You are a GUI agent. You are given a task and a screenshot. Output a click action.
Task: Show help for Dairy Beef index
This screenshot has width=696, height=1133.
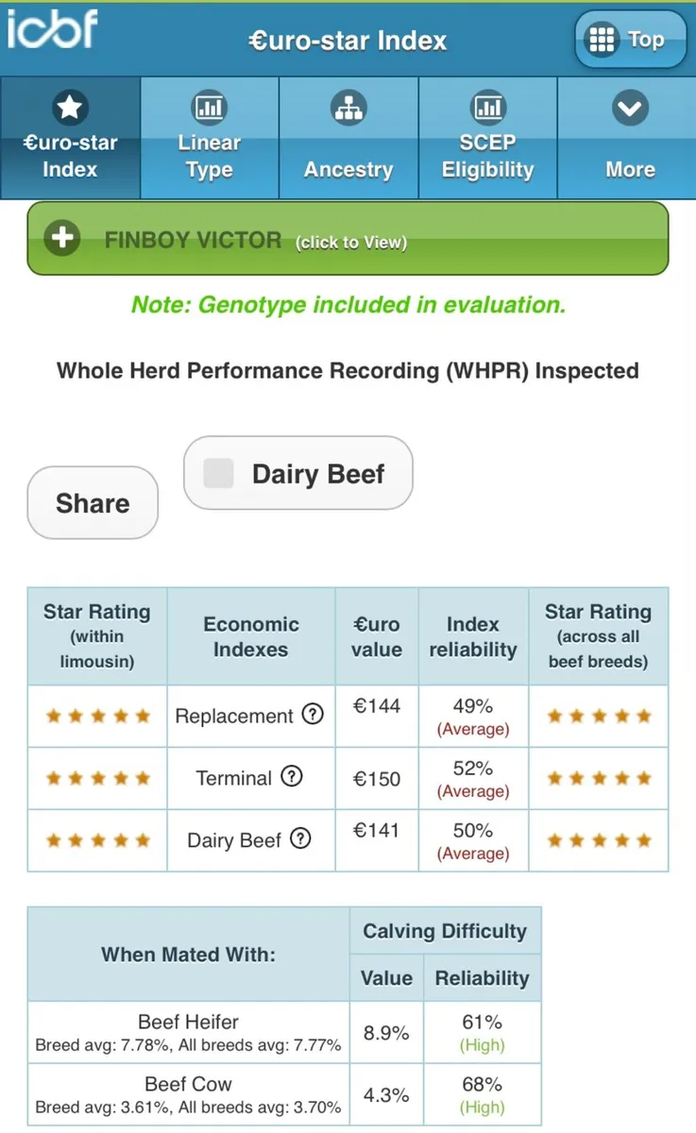point(300,838)
